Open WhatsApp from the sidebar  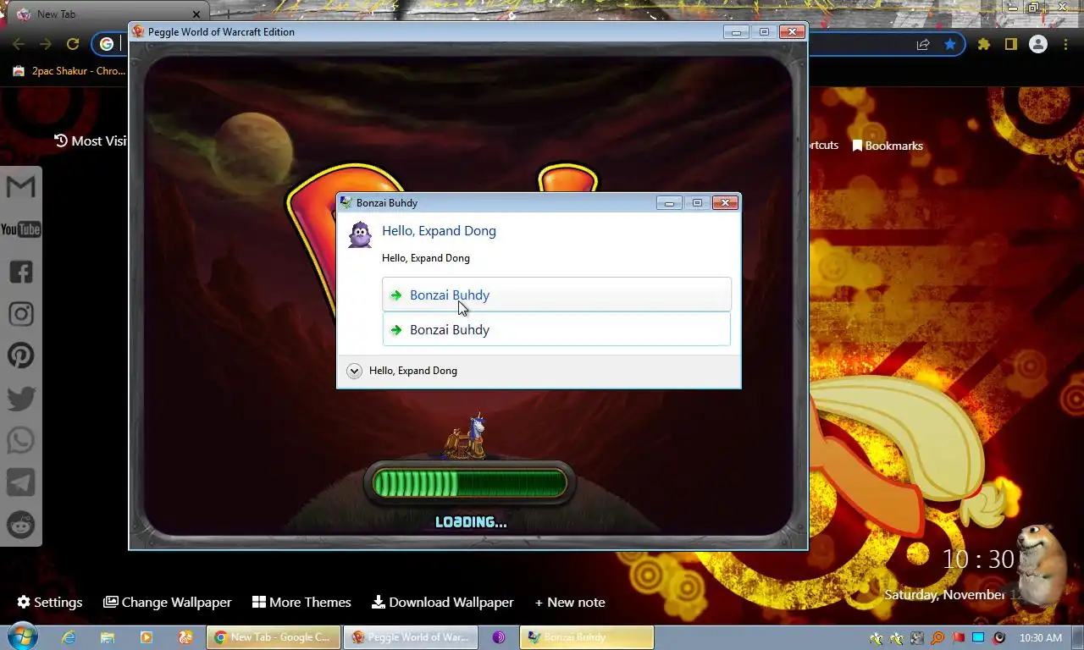[21, 440]
